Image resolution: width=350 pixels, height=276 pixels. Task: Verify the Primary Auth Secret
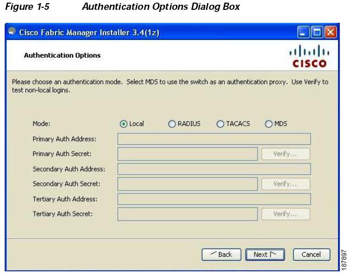286,154
